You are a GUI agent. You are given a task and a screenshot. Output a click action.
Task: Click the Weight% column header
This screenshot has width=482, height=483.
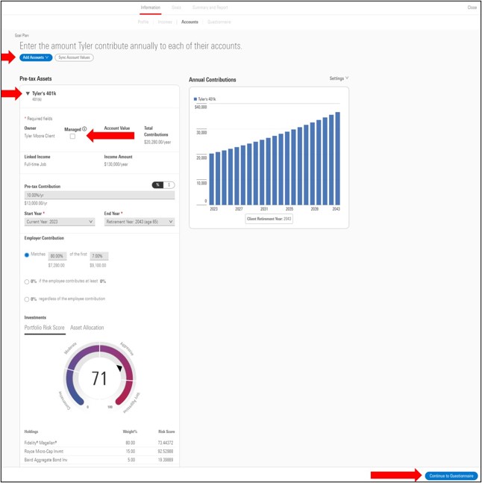[130, 431]
